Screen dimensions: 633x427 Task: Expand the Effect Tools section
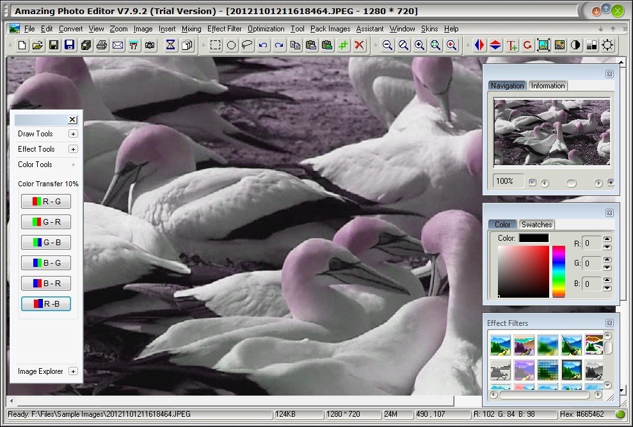72,149
